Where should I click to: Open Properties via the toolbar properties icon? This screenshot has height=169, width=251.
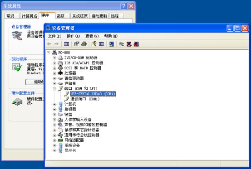[x=76, y=44]
